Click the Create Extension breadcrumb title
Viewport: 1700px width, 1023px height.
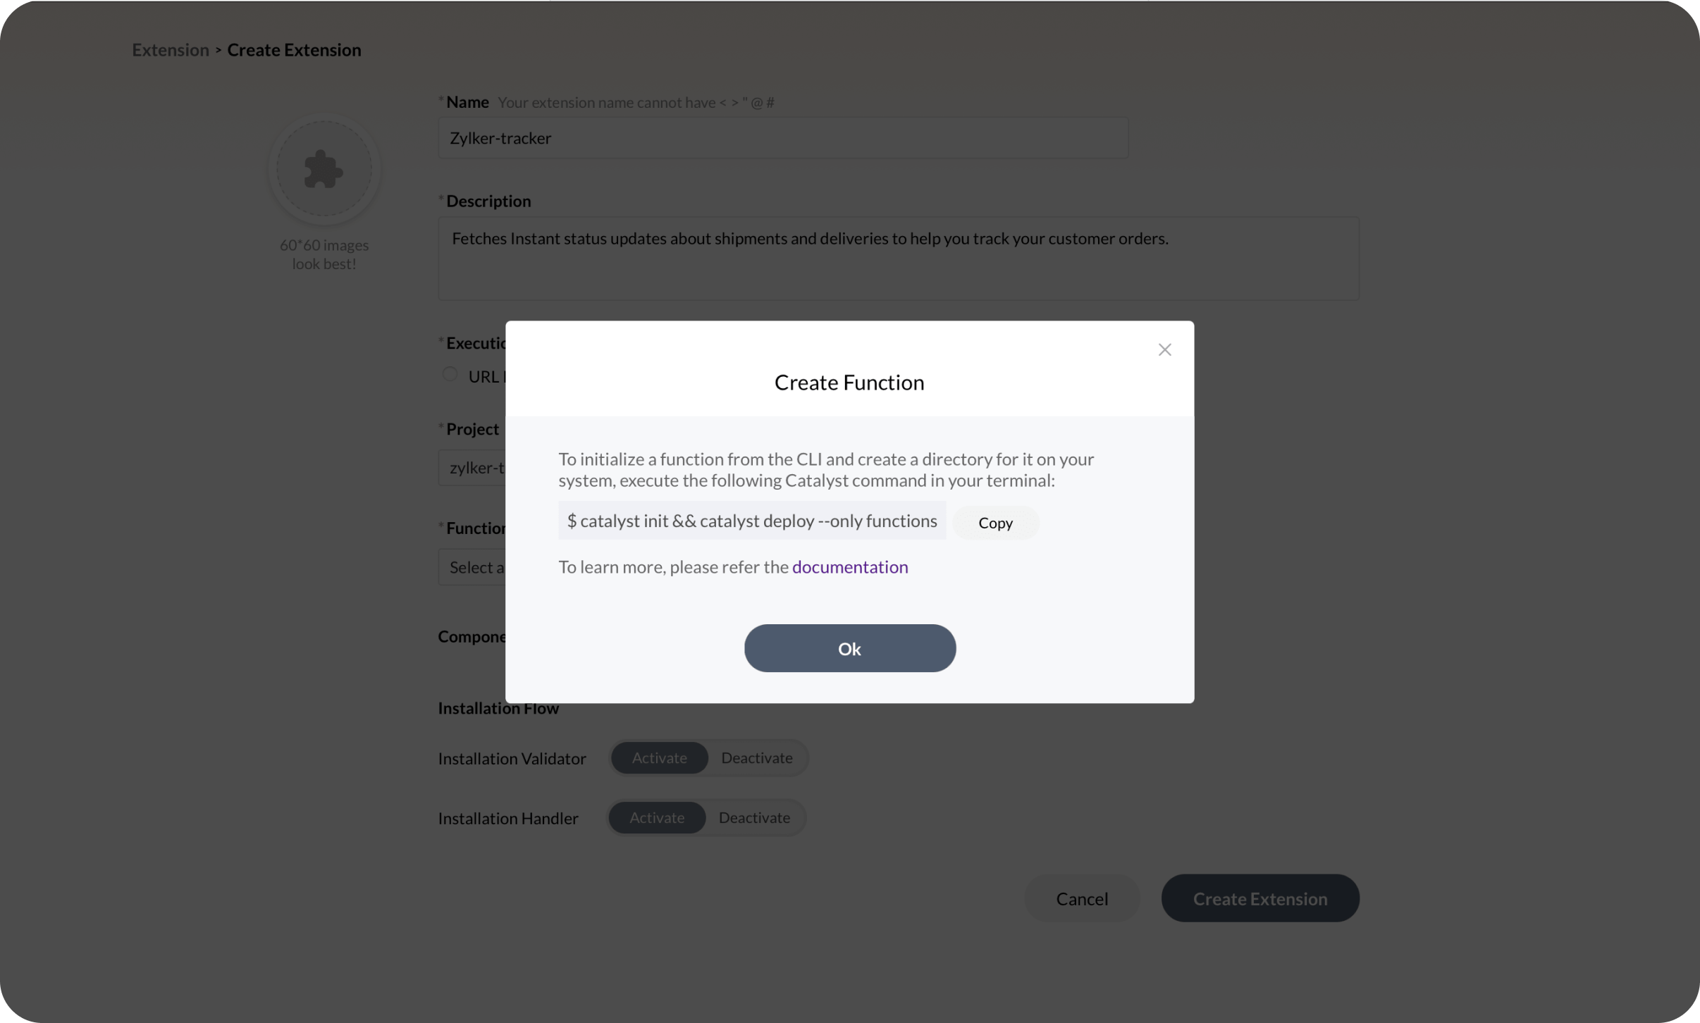point(294,50)
